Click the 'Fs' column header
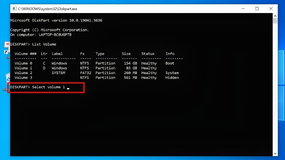285x160 pixels. point(82,54)
